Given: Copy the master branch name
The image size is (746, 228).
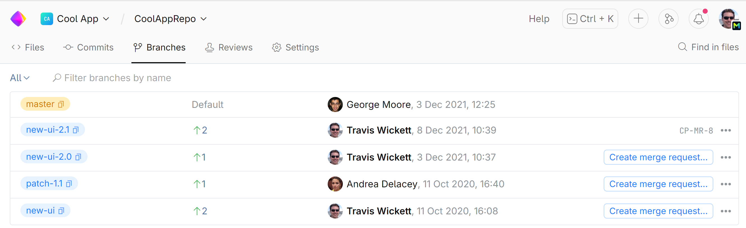Looking at the screenshot, I should 61,105.
